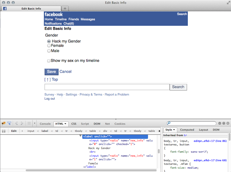
Task: Choose the Male radio option
Action: coord(49,51)
